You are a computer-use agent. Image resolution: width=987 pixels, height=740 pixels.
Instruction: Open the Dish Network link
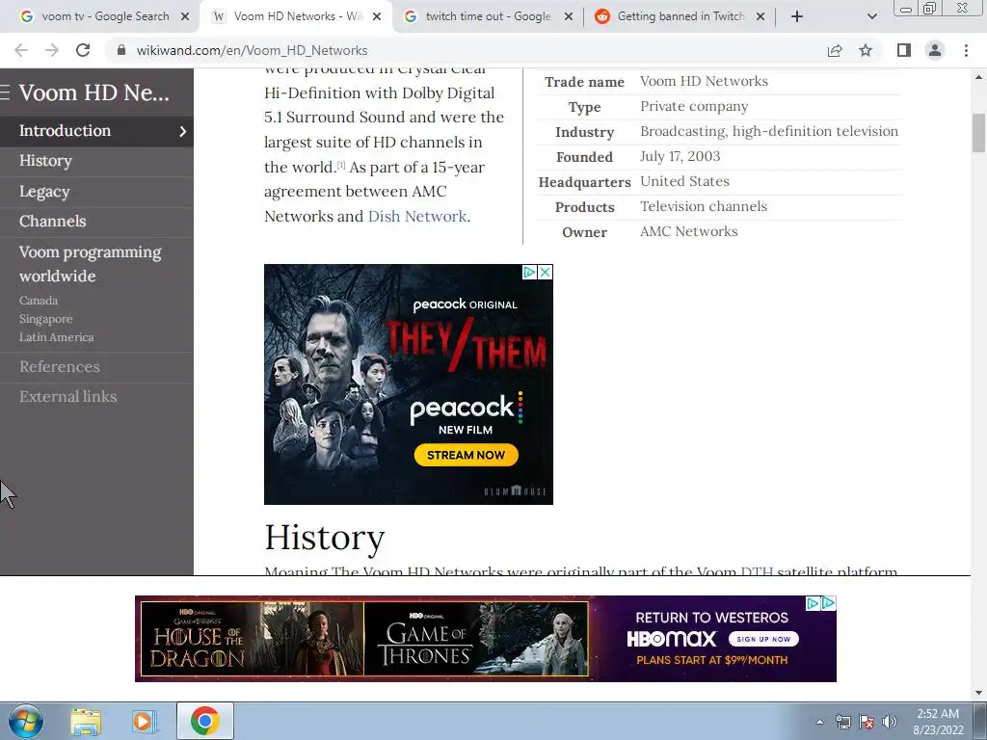(416, 216)
